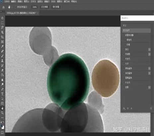Select the Crop tool

2,37
